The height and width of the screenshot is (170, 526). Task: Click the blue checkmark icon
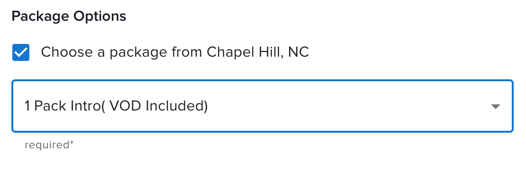point(21,52)
